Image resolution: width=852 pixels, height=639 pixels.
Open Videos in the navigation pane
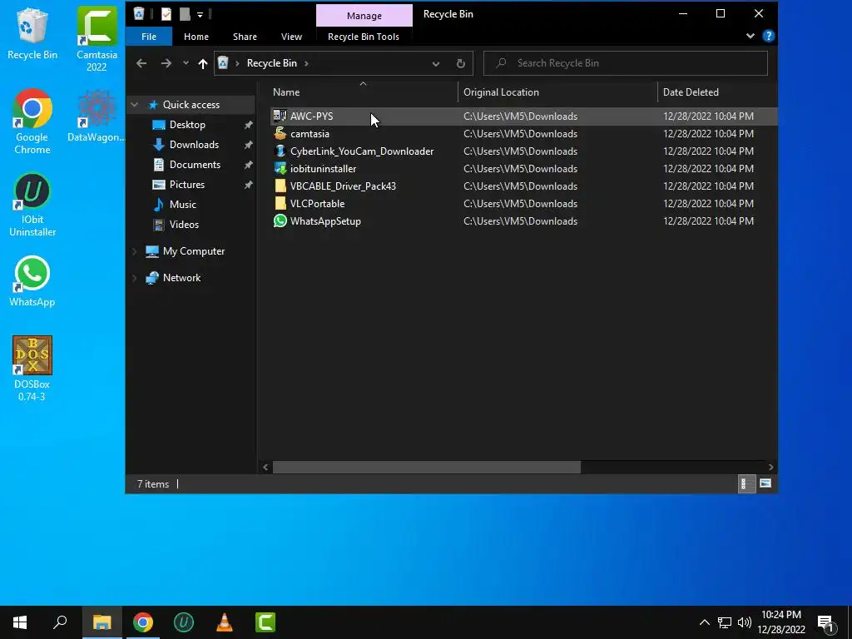point(184,225)
